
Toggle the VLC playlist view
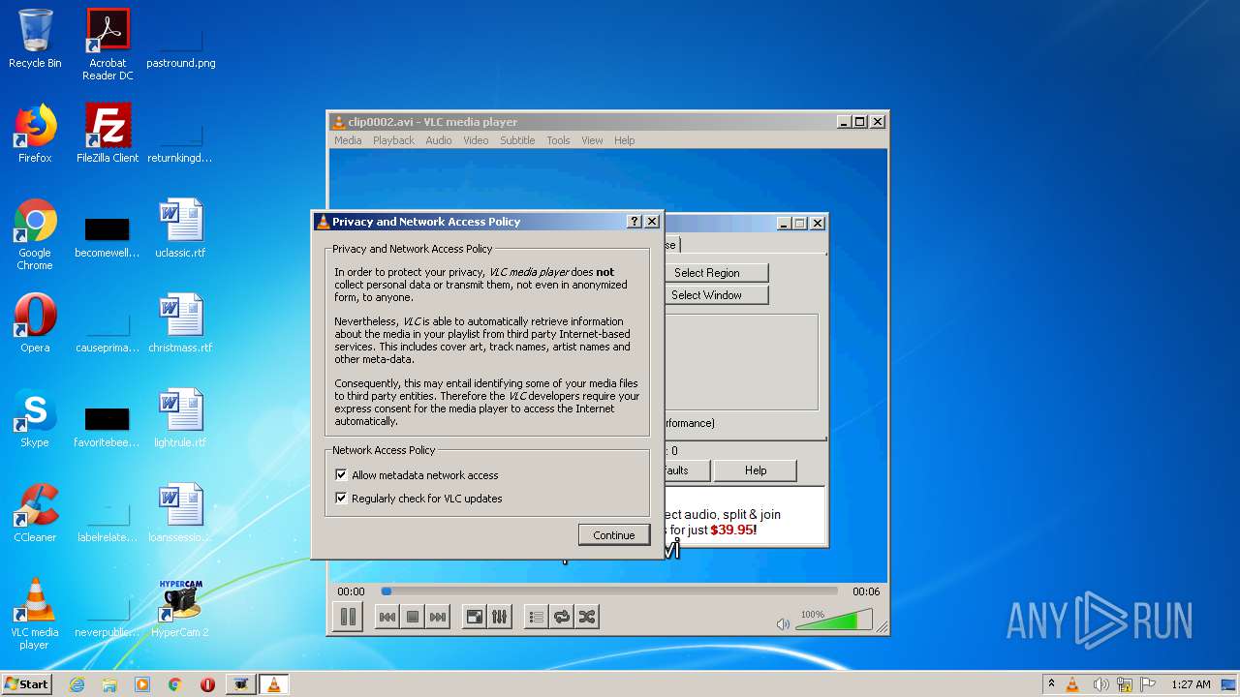(536, 617)
